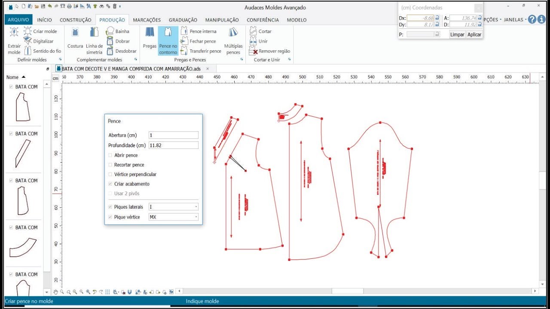
Task: Select the Remover região tool
Action: (270, 51)
